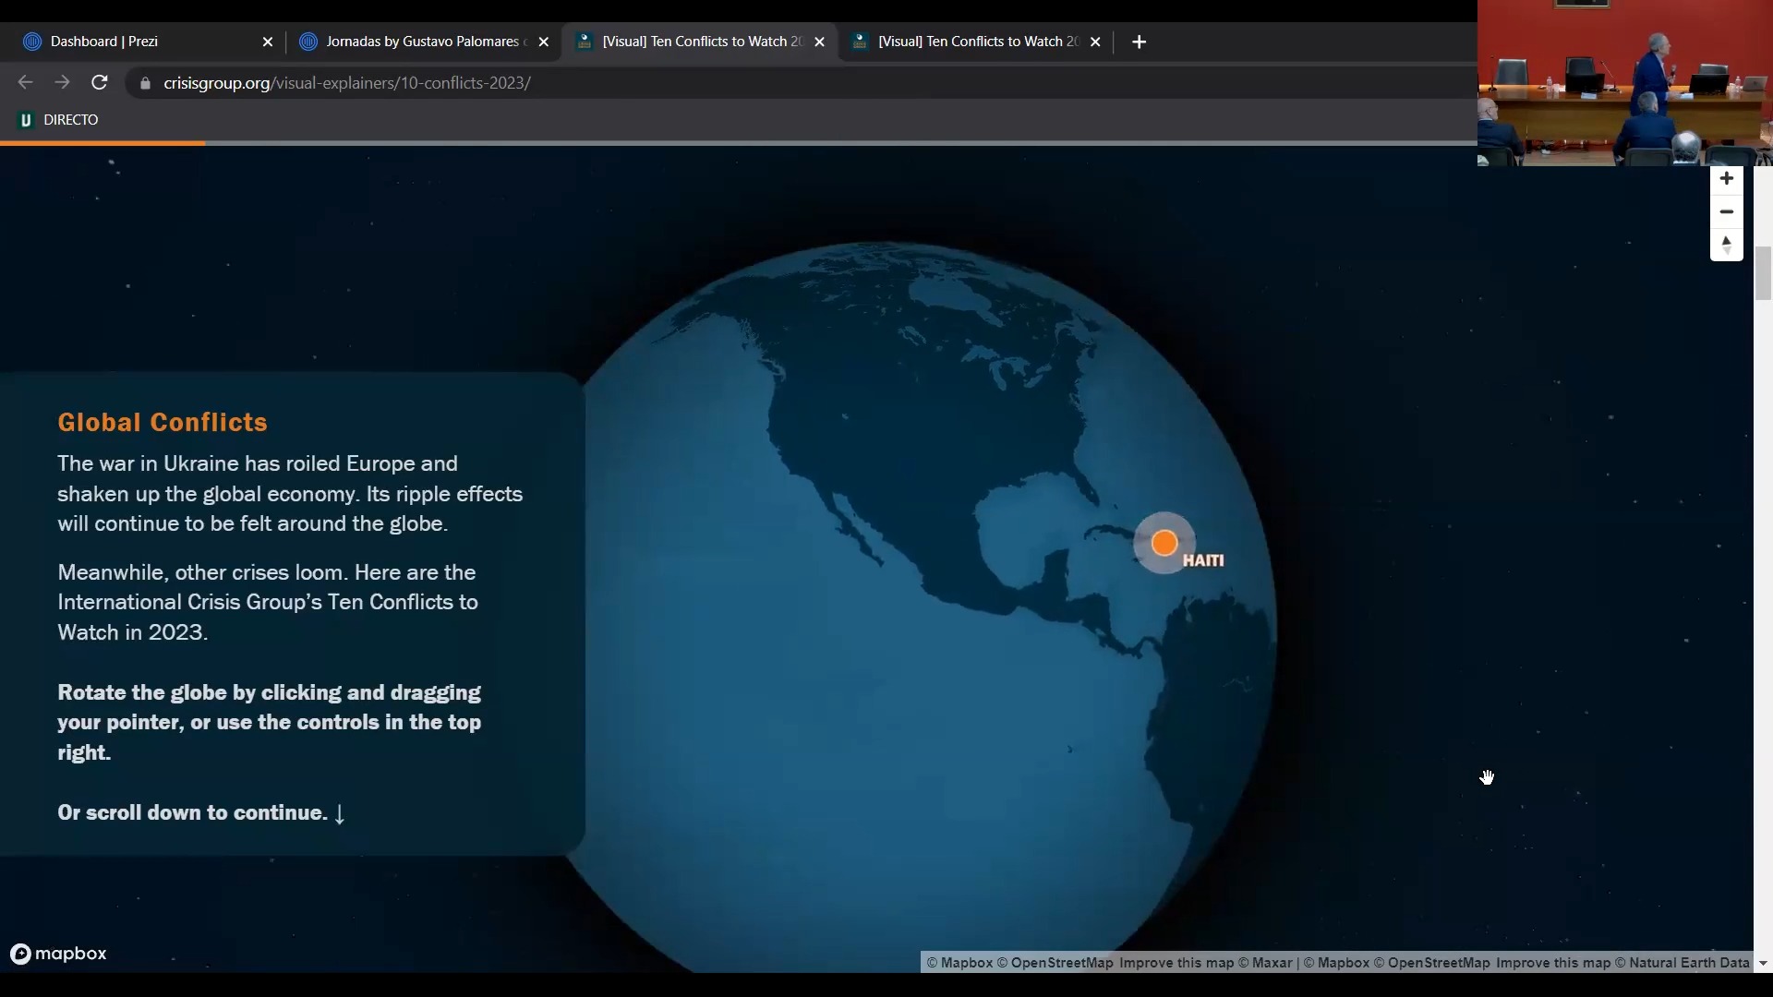
Task: Reset bearing with the compass button
Action: tap(1726, 246)
